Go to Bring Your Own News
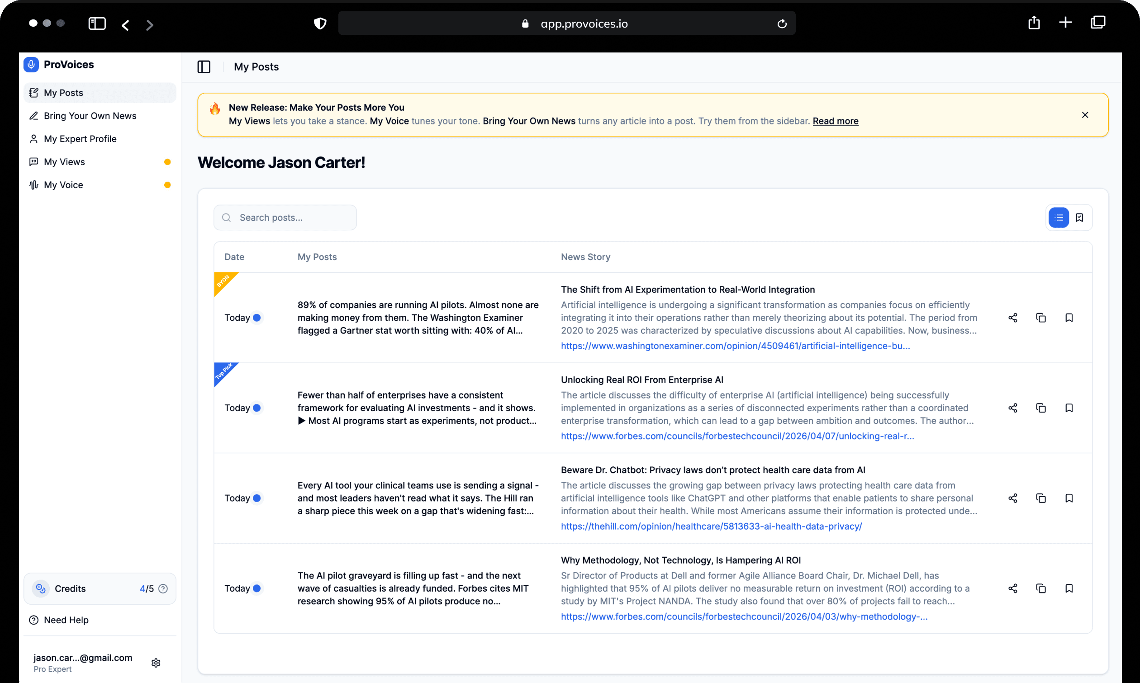 pos(90,116)
